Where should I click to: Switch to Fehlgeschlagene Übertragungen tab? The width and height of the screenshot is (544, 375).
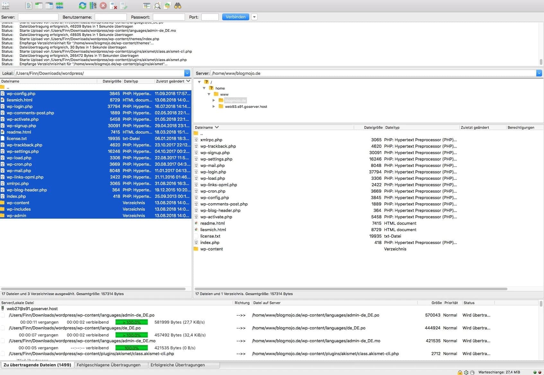pyautogui.click(x=110, y=365)
